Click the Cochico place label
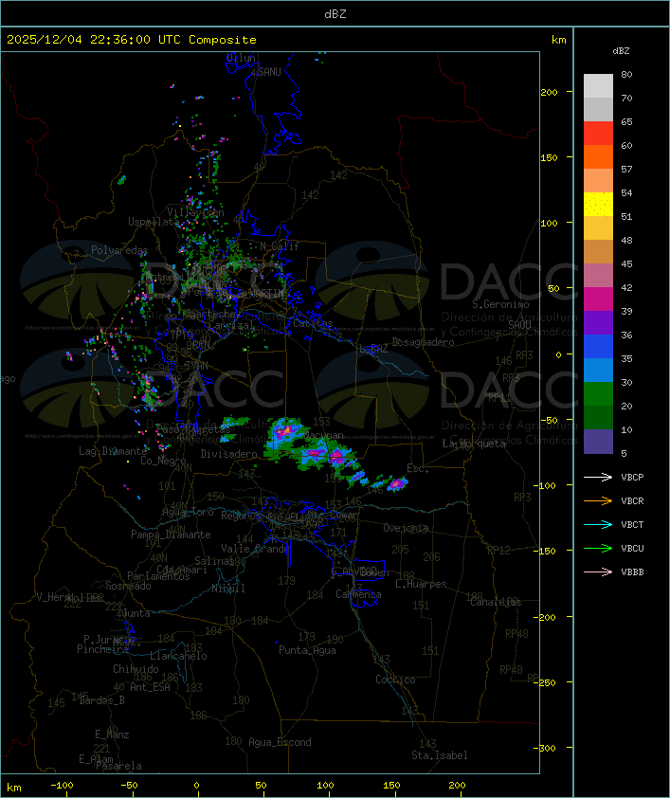670x798 pixels. click(395, 680)
